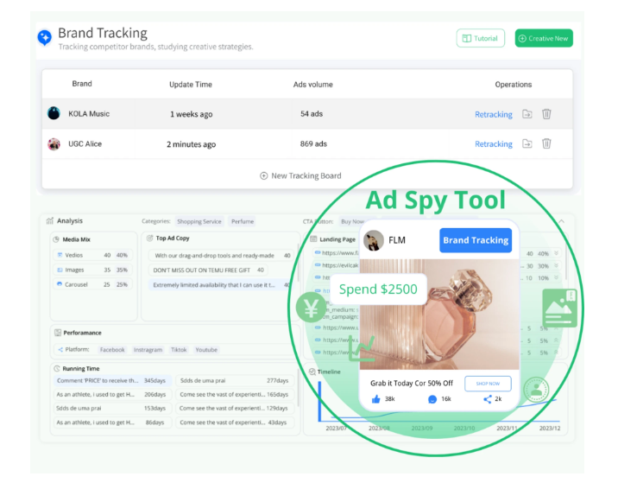Select the Facebook platform tag
This screenshot has width=618, height=483.
tap(112, 350)
